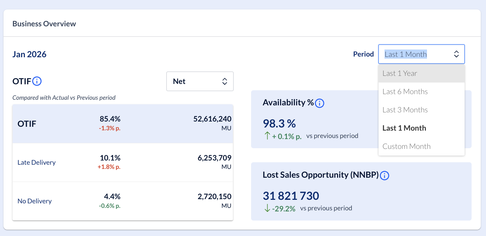Collapse the Period dropdown arrows
486x236 pixels.
tap(456, 54)
